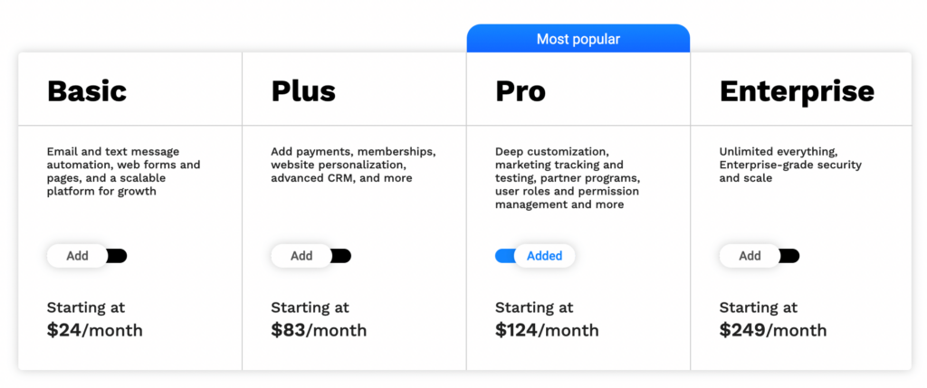The image size is (927, 388).
Task: Select the Plus plan heading
Action: tap(303, 91)
